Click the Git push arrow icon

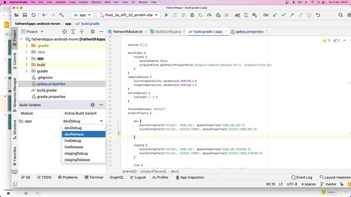tap(292, 15)
